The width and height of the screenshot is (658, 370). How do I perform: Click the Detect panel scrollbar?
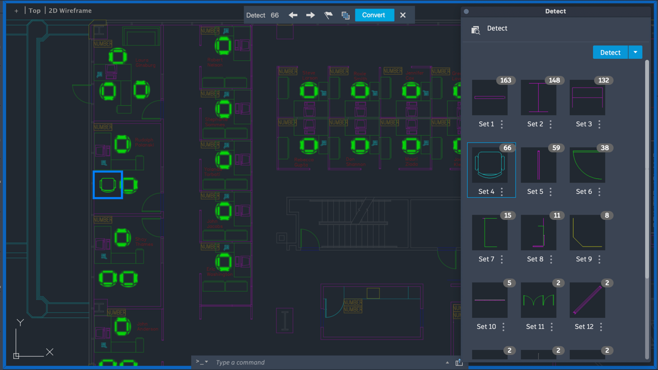(647, 169)
